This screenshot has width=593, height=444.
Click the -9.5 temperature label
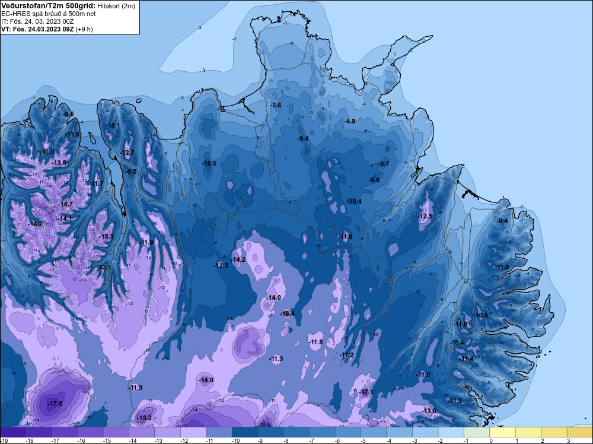click(131, 172)
